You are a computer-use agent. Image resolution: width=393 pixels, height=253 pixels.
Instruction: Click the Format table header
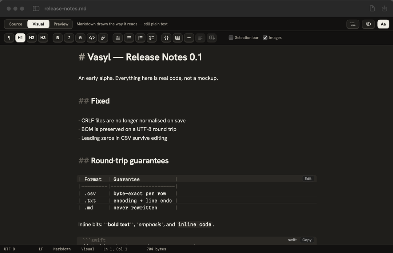(x=93, y=179)
